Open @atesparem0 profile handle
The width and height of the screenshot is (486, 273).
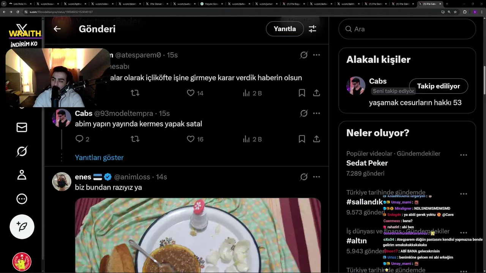138,55
